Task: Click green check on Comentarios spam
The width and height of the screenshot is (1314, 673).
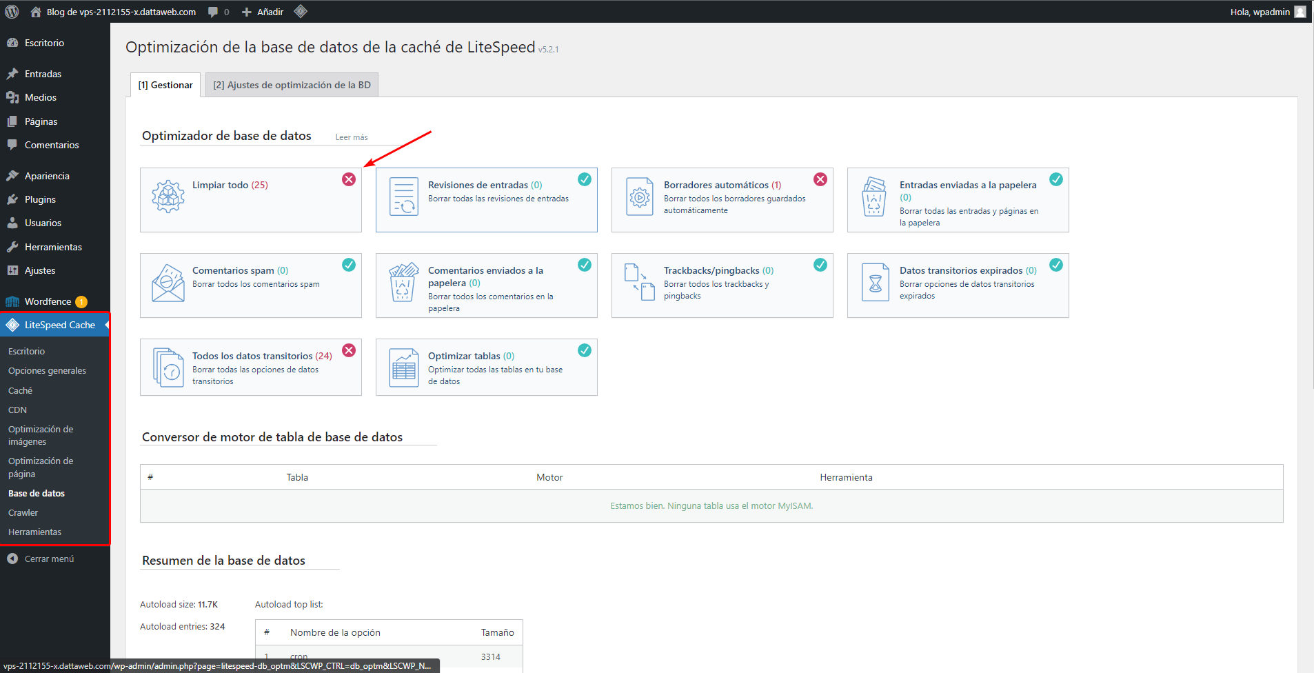Action: 349,265
